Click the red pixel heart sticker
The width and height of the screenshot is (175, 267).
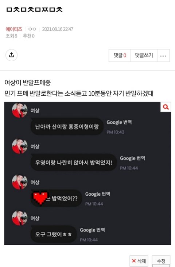(40, 198)
